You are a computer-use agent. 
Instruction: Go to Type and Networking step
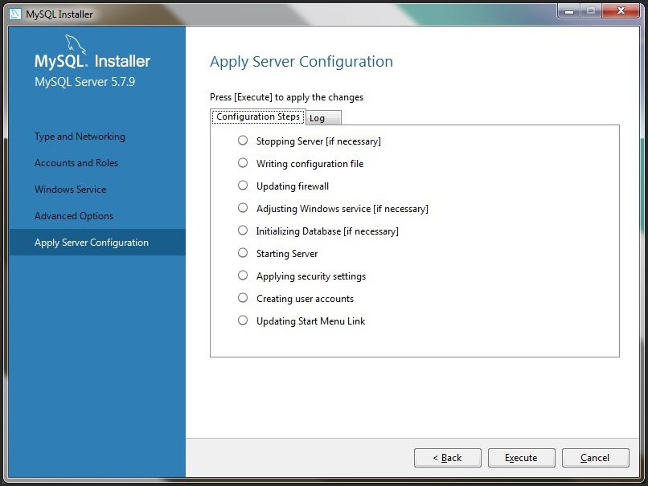(x=80, y=137)
